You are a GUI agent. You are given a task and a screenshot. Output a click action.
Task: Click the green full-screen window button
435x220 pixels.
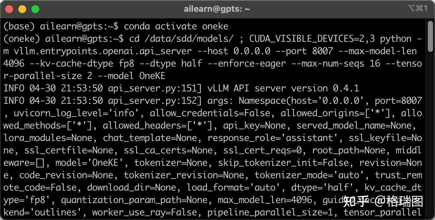(35, 9)
